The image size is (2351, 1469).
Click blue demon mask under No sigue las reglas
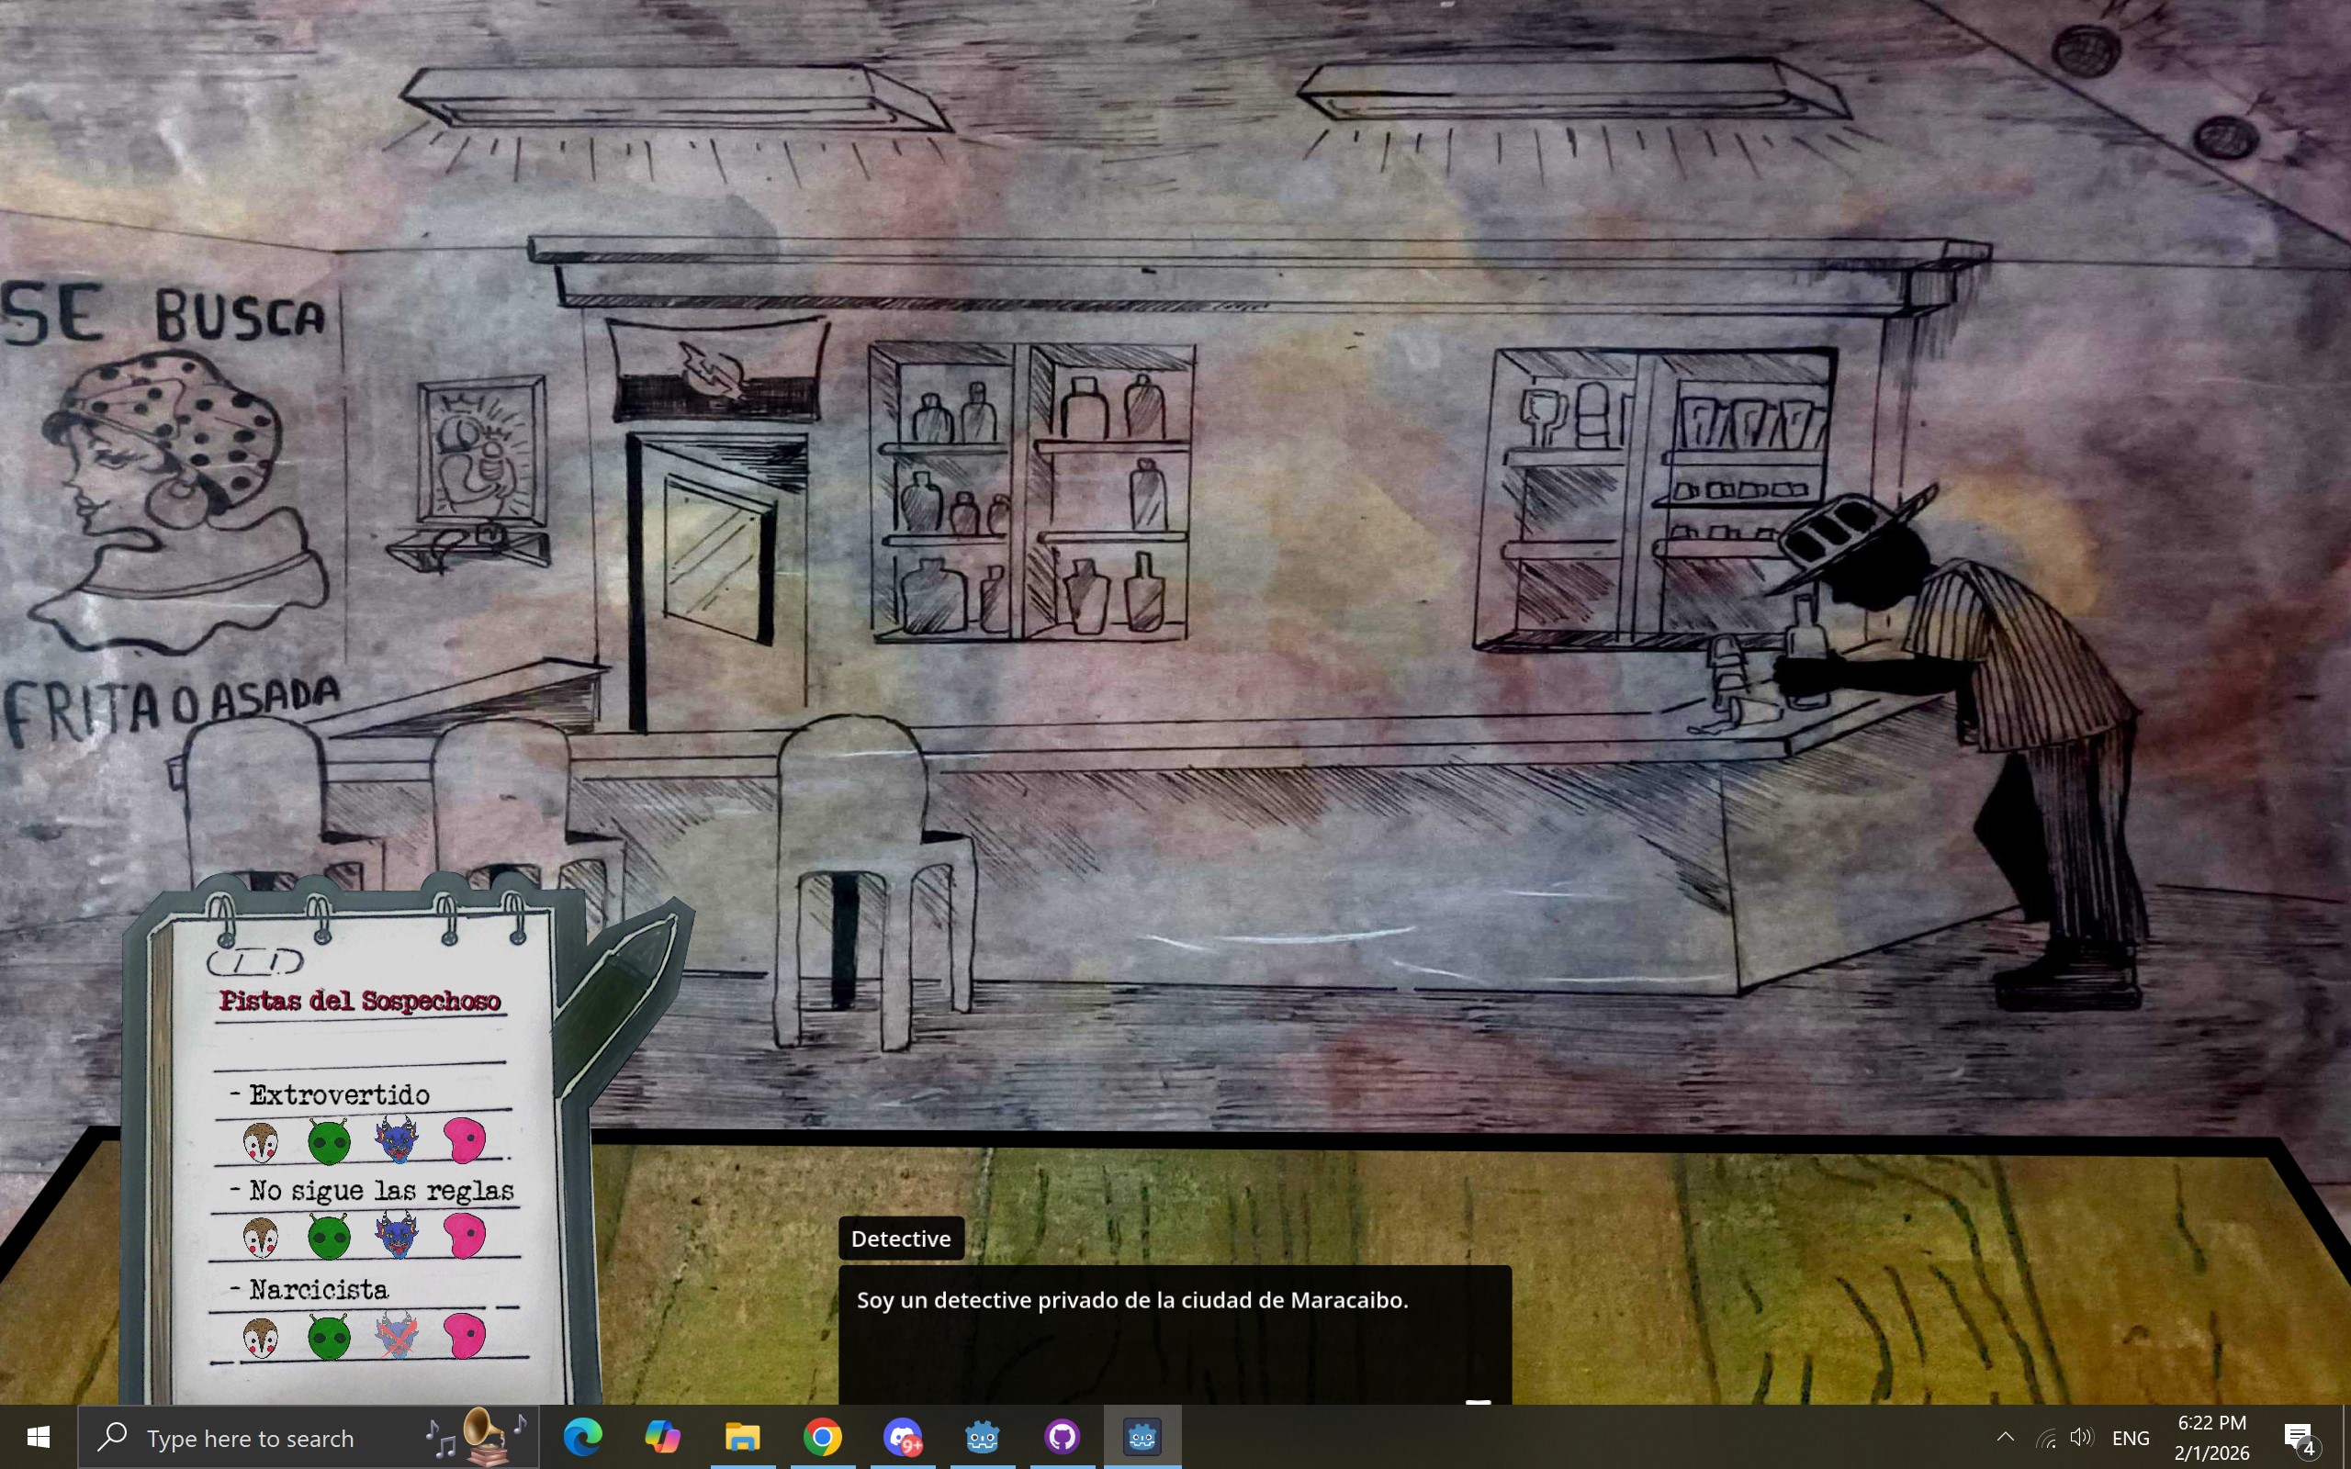(x=397, y=1236)
